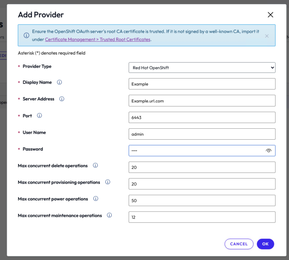Click the 'Password' label text
The height and width of the screenshot is (260, 289).
[33, 149]
